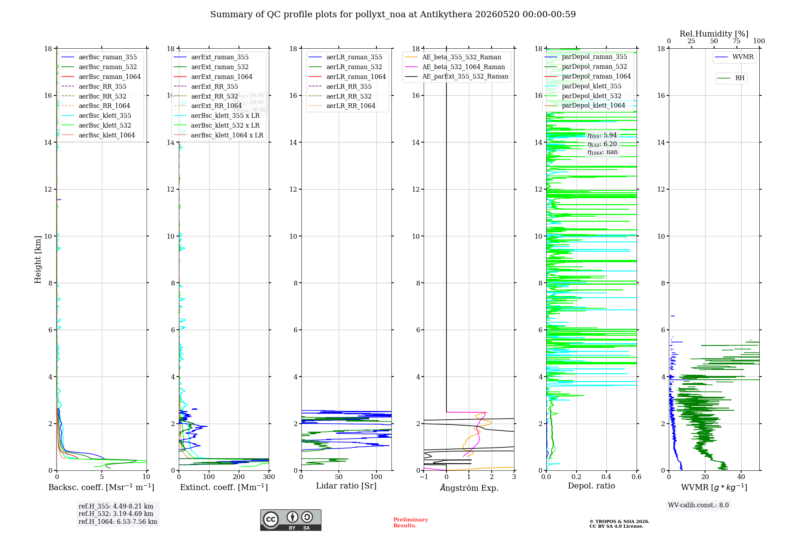Viewport: 786px width, 534px height.
Task: Click the SA share-alike icon in badge
Action: (x=307, y=517)
